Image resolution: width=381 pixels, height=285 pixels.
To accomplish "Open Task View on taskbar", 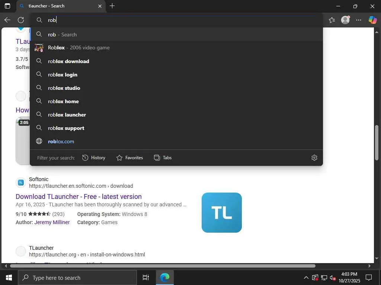I will click(146, 278).
